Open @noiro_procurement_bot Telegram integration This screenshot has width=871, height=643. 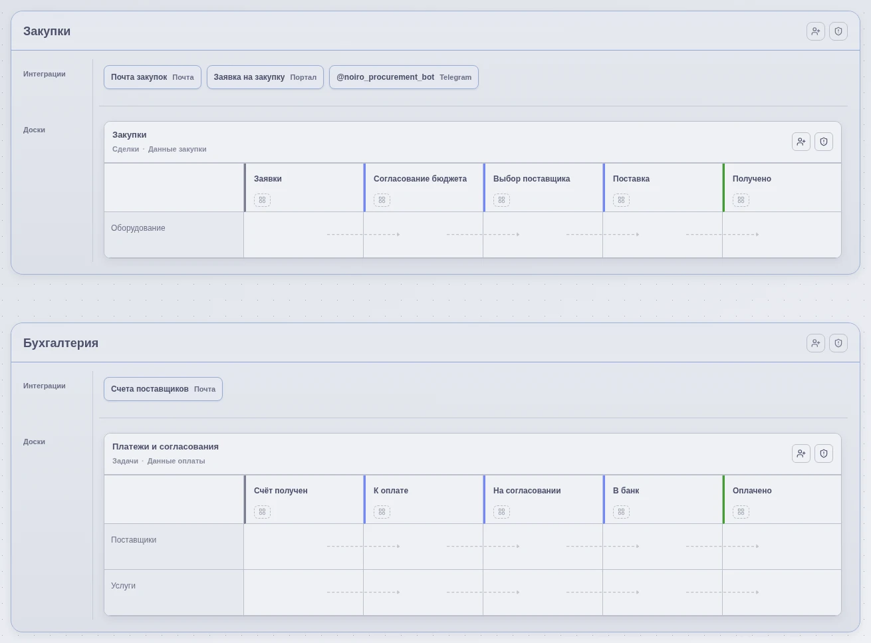404,77
